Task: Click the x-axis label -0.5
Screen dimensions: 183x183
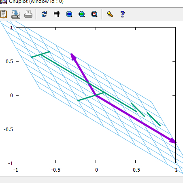Action: click(x=55, y=170)
